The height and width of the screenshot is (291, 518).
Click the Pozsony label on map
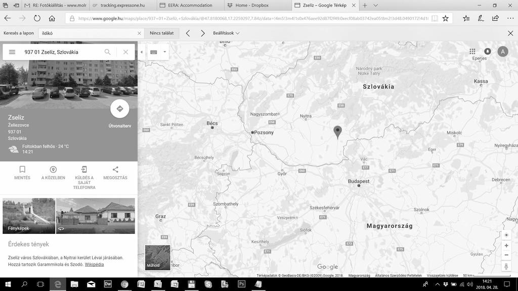point(264,132)
